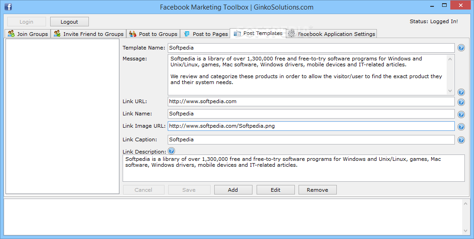Open help for Template Name field
The height and width of the screenshot is (239, 474).
(x=461, y=48)
